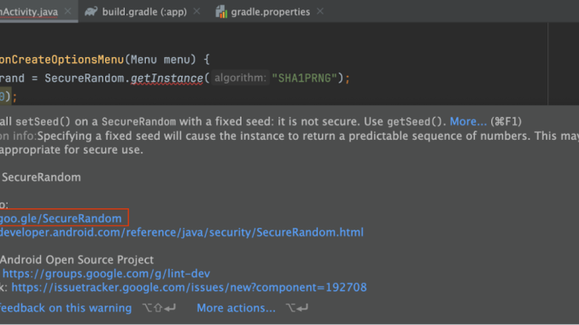Click the SecureRandom text in the tooltip
Viewport: 579px width, 325px height.
(x=41, y=177)
